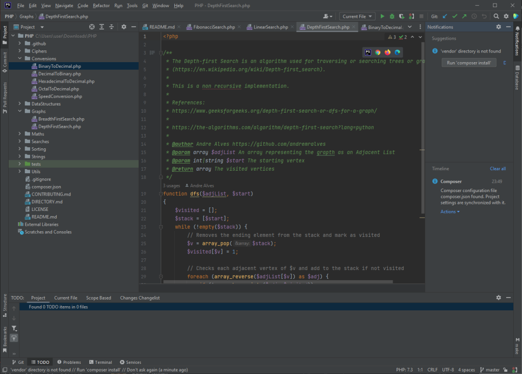Click the editor vertical scrollbar

coord(423,128)
